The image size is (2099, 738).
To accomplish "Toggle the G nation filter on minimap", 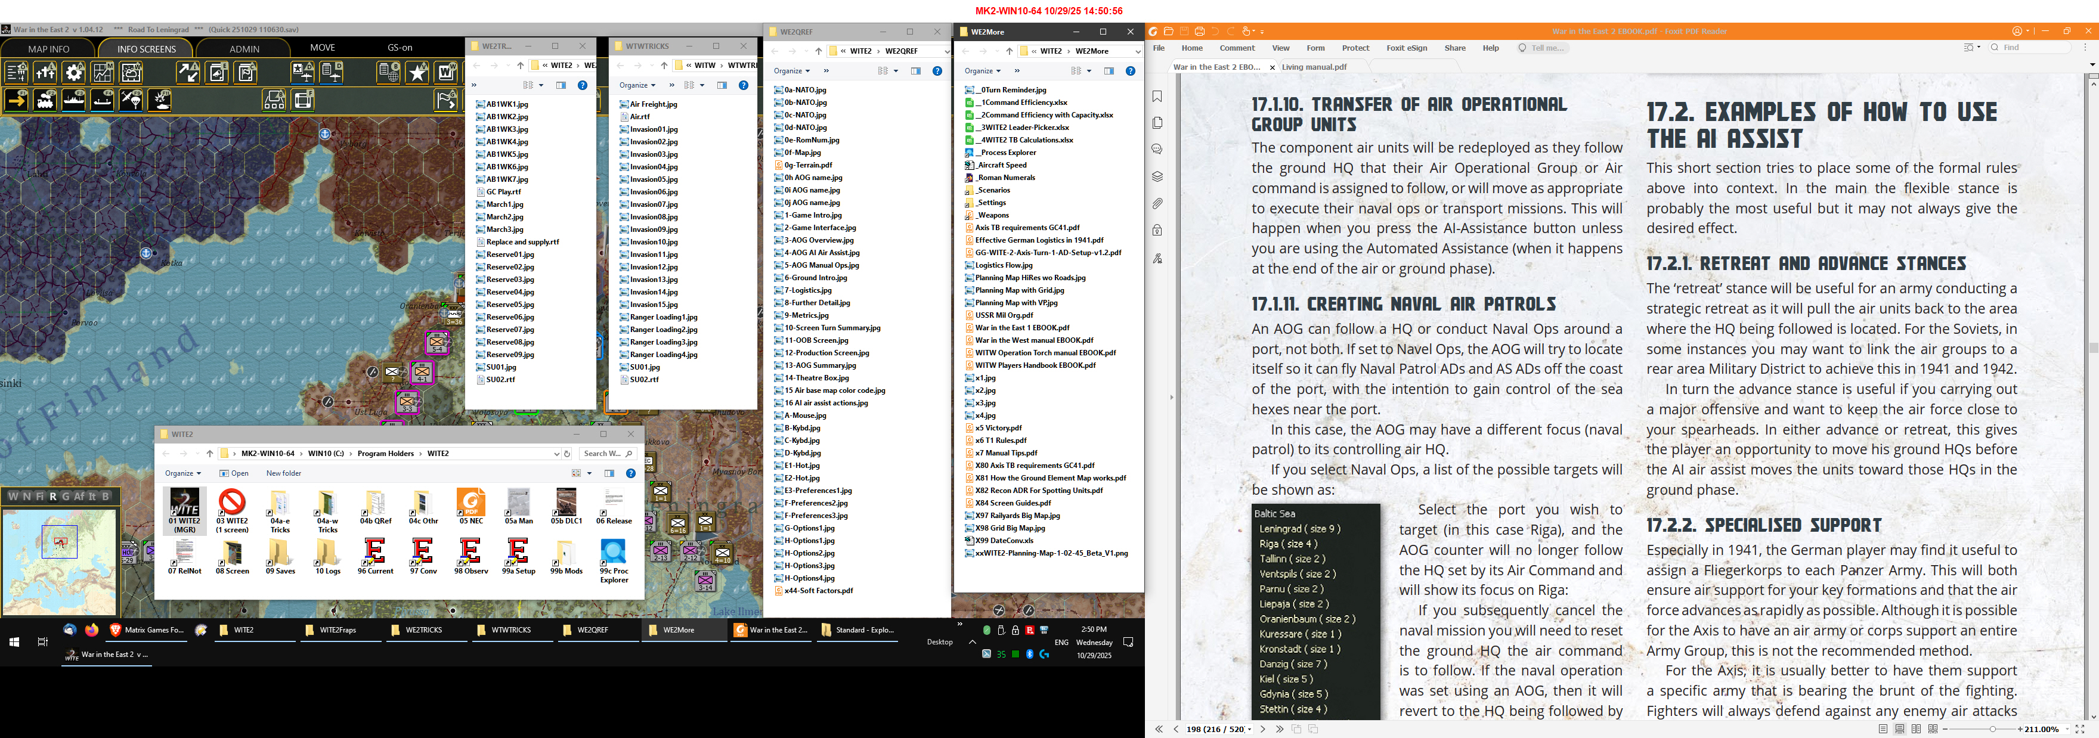I will tap(67, 496).
